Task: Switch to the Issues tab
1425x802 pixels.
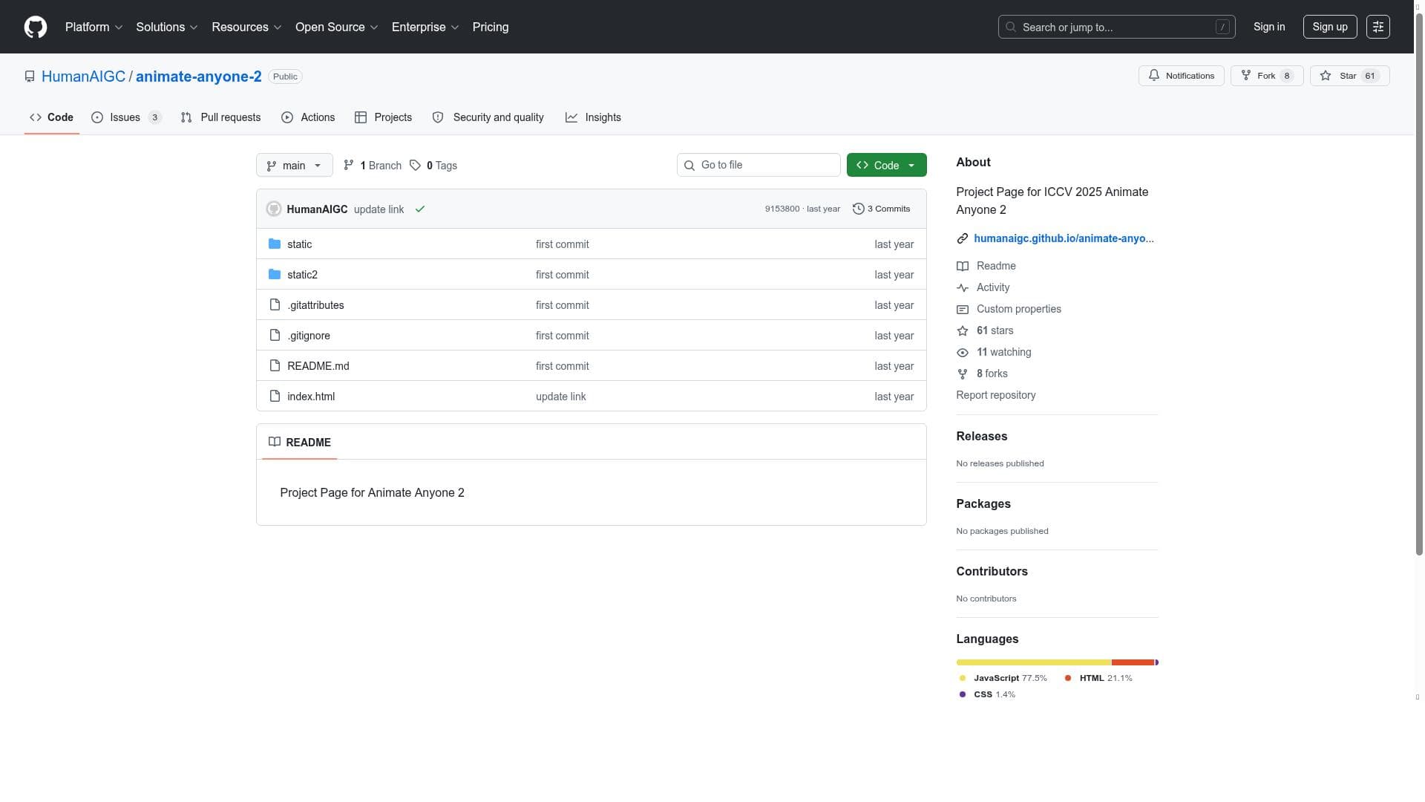Action: (125, 117)
